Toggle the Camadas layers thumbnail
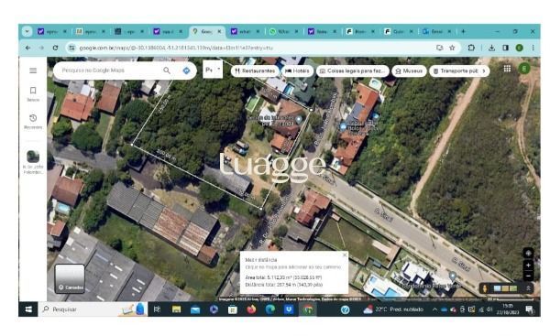 (x=70, y=278)
